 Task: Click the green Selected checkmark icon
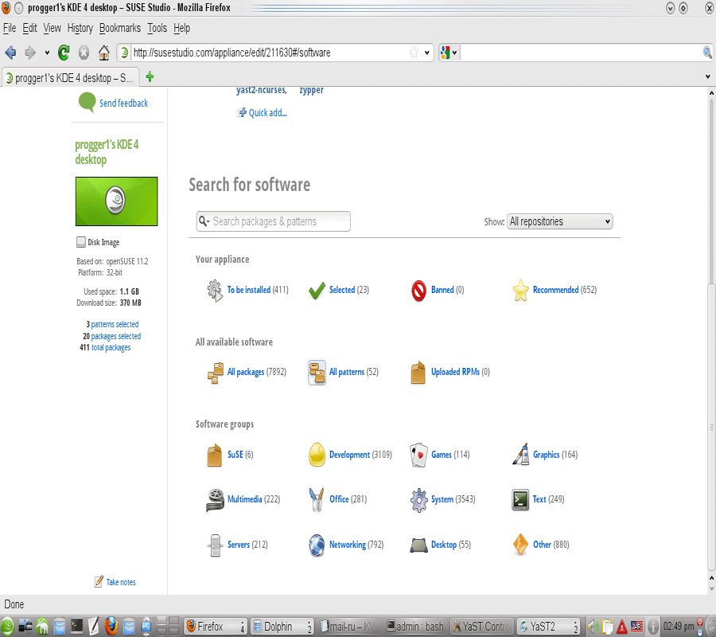click(x=317, y=291)
